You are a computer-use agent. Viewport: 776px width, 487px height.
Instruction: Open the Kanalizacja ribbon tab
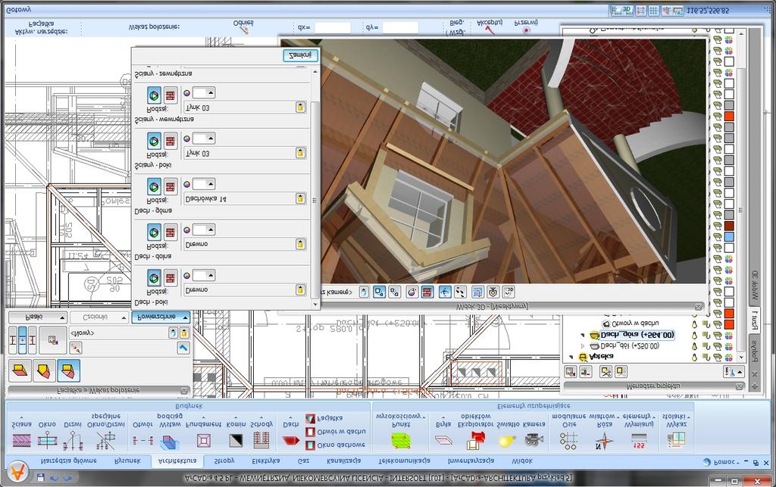point(344,460)
